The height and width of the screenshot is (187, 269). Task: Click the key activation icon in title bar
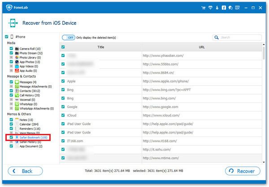pos(217,8)
